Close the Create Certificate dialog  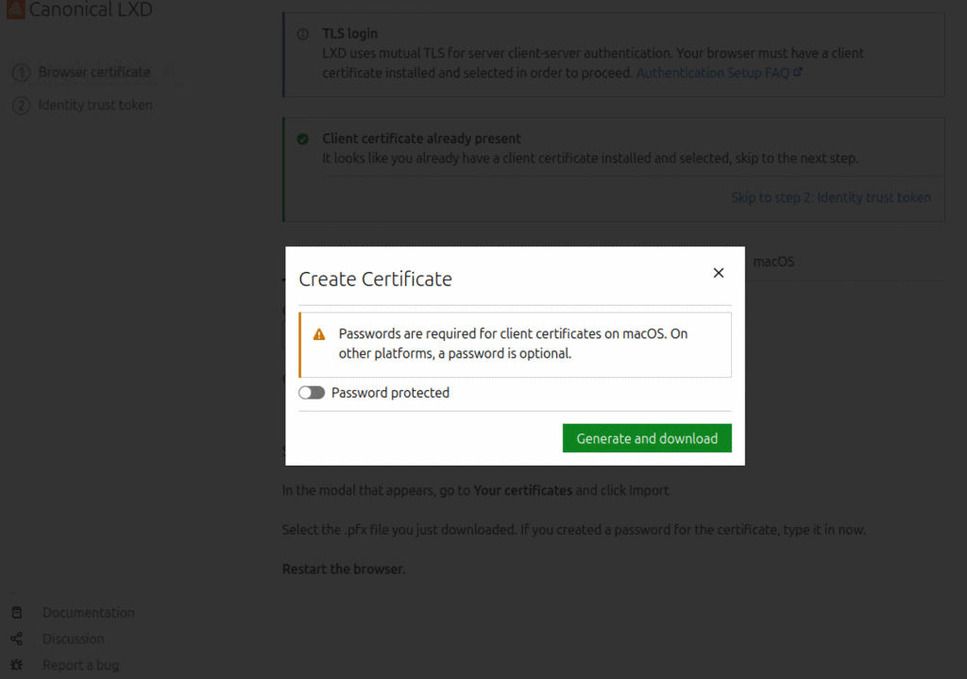coord(719,273)
